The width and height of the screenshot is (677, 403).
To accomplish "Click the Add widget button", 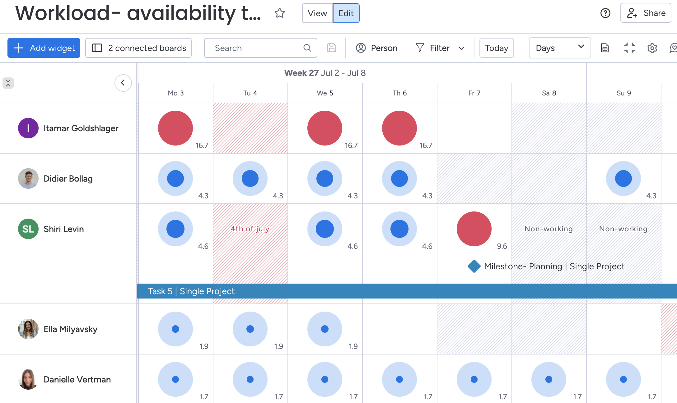I will 43,48.
